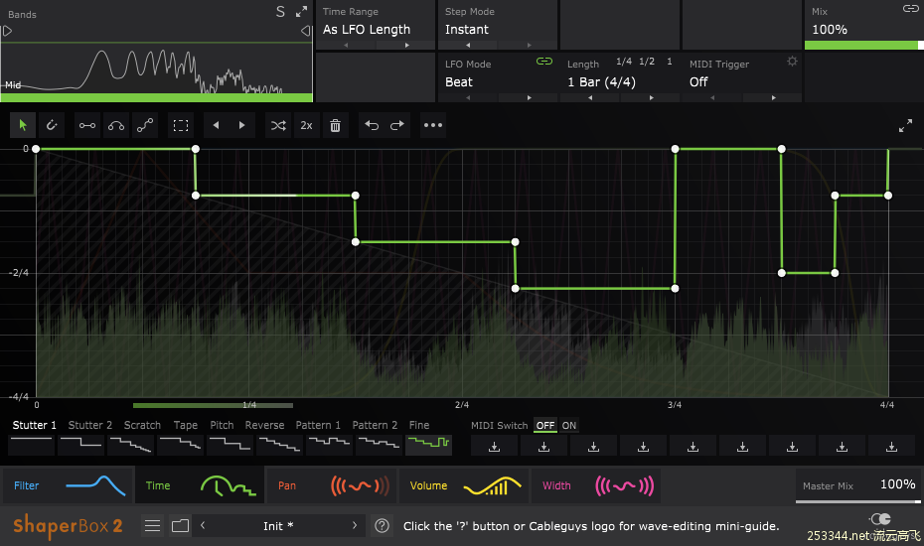Set Length to 1/2 shortcut
The height and width of the screenshot is (546, 924).
point(647,62)
